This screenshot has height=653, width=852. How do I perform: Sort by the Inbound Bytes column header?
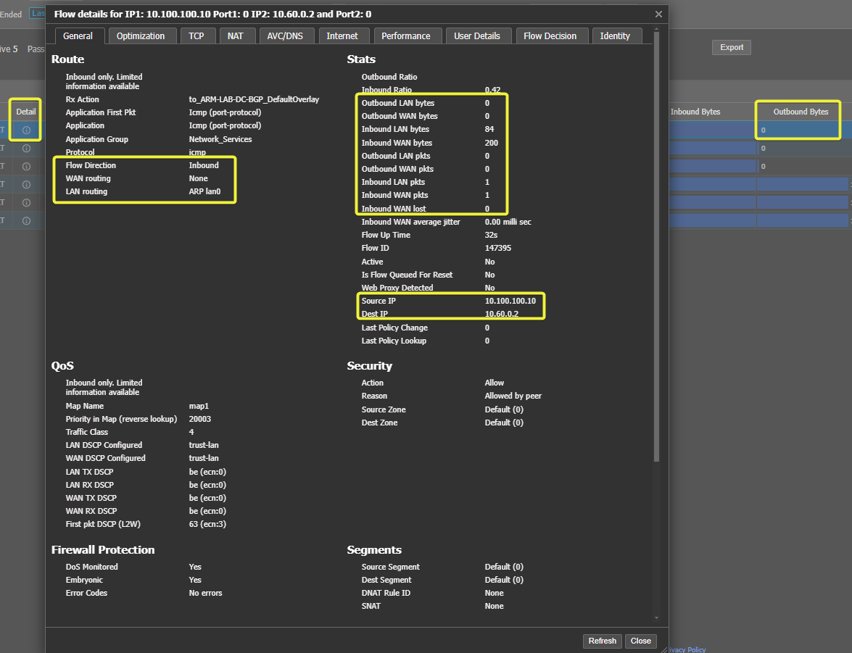point(695,112)
